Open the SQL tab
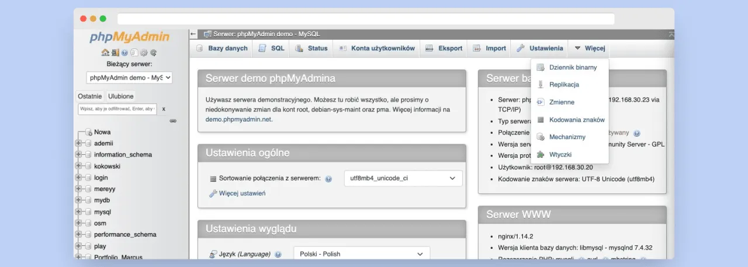This screenshot has width=748, height=267. (272, 48)
